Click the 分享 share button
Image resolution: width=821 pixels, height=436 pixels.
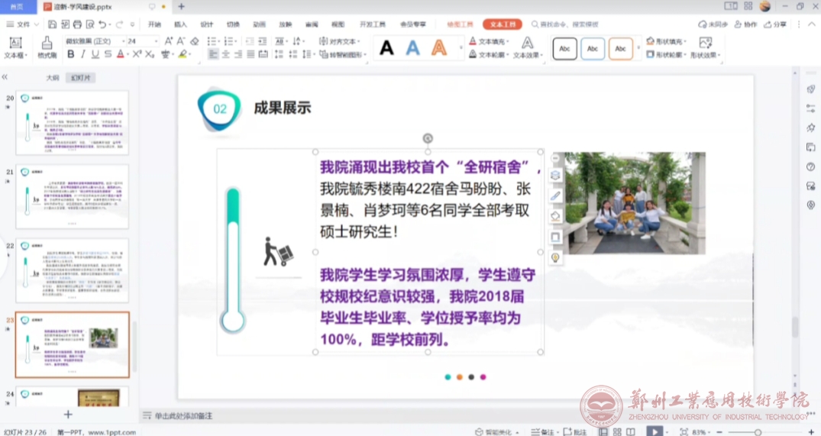(775, 24)
